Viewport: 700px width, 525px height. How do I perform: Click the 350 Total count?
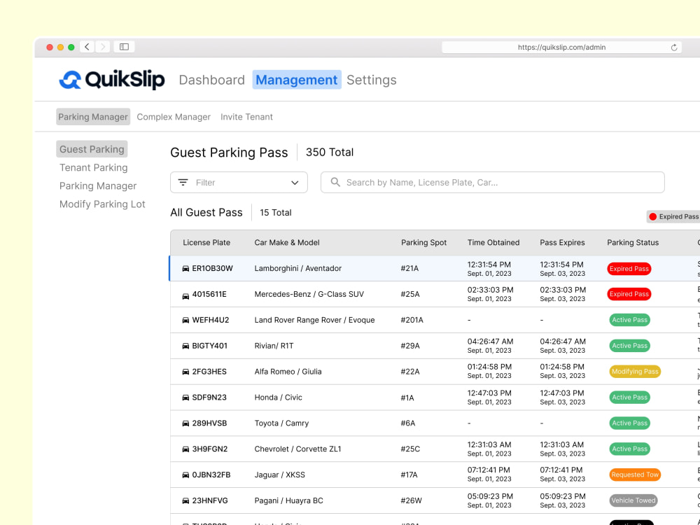point(330,152)
